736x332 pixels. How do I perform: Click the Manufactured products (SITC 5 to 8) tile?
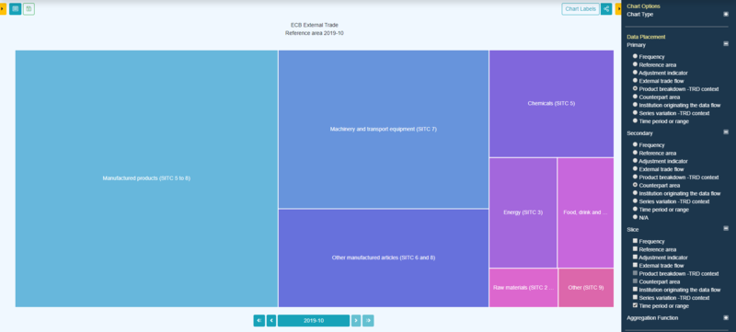[x=146, y=178]
